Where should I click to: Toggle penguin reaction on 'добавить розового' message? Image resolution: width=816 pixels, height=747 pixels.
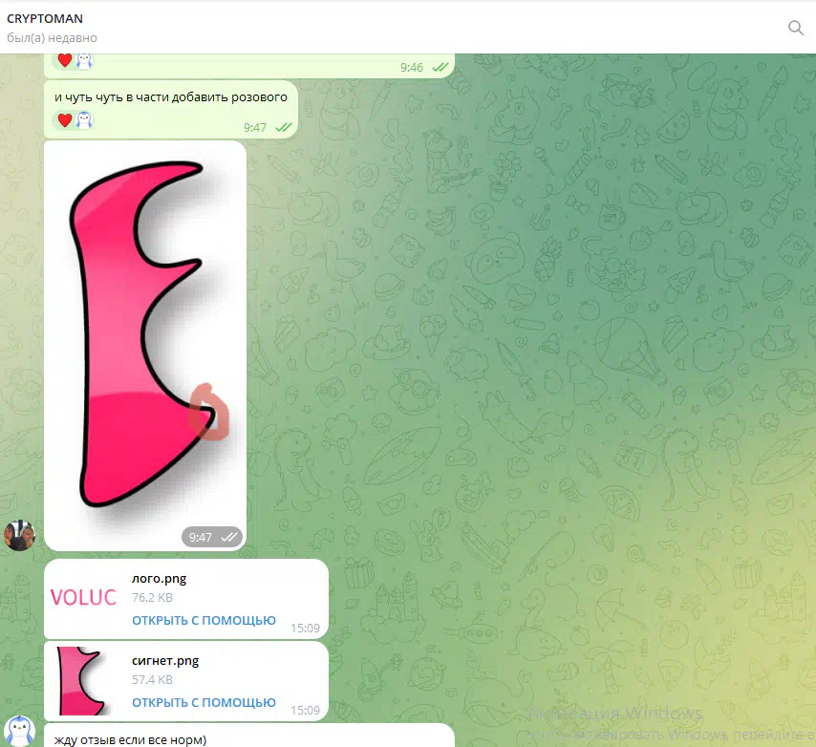pyautogui.click(x=84, y=120)
